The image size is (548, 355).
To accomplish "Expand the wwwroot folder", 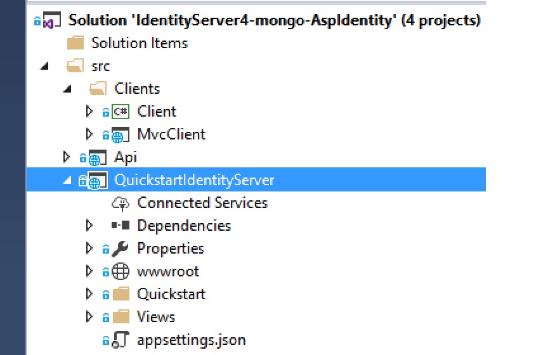I will 89,271.
